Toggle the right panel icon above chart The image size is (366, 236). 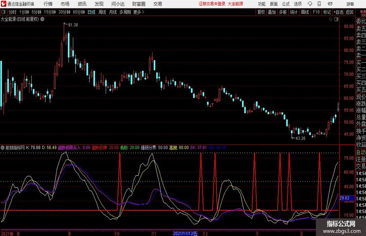click(x=336, y=19)
